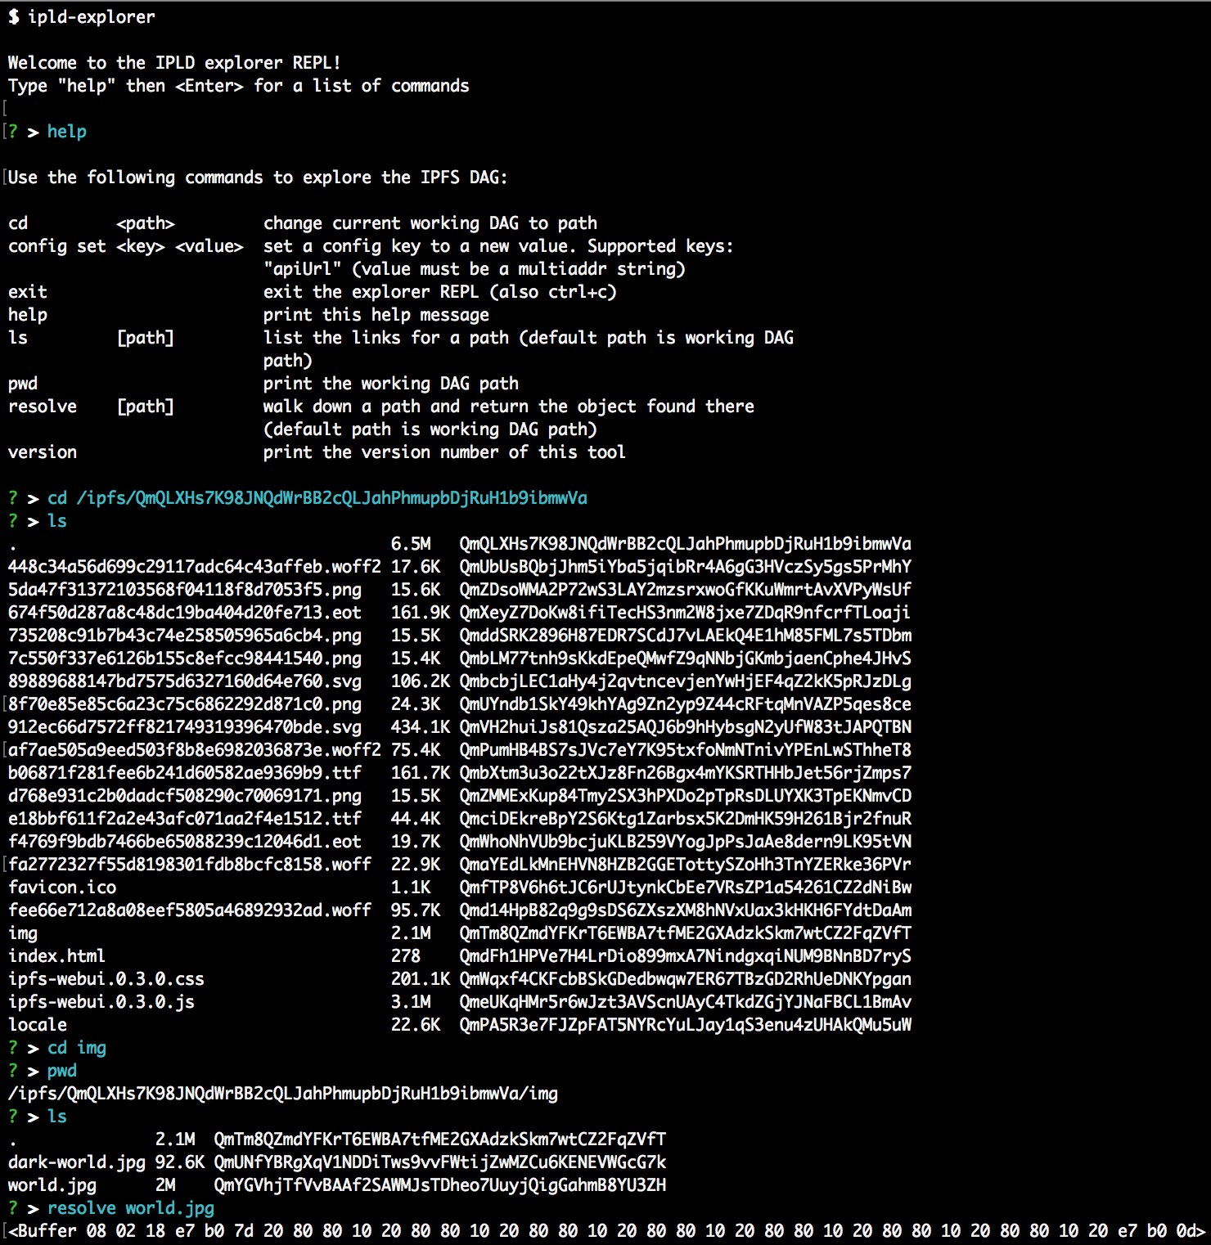Click af7ae505a9eed503f8b8e6982036873e.woff2 entry
Viewport: 1211px width, 1245px height.
tap(195, 750)
